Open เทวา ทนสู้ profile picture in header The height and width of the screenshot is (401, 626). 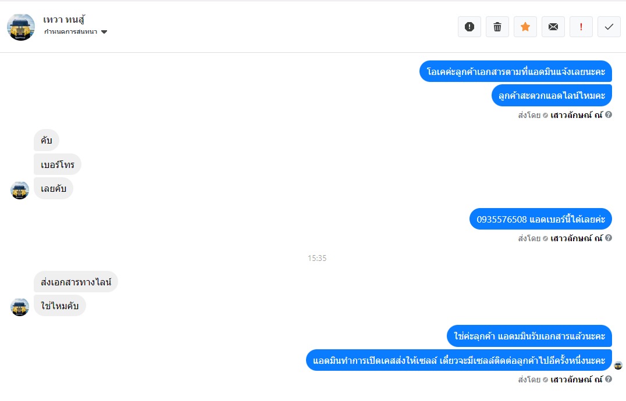[x=21, y=27]
